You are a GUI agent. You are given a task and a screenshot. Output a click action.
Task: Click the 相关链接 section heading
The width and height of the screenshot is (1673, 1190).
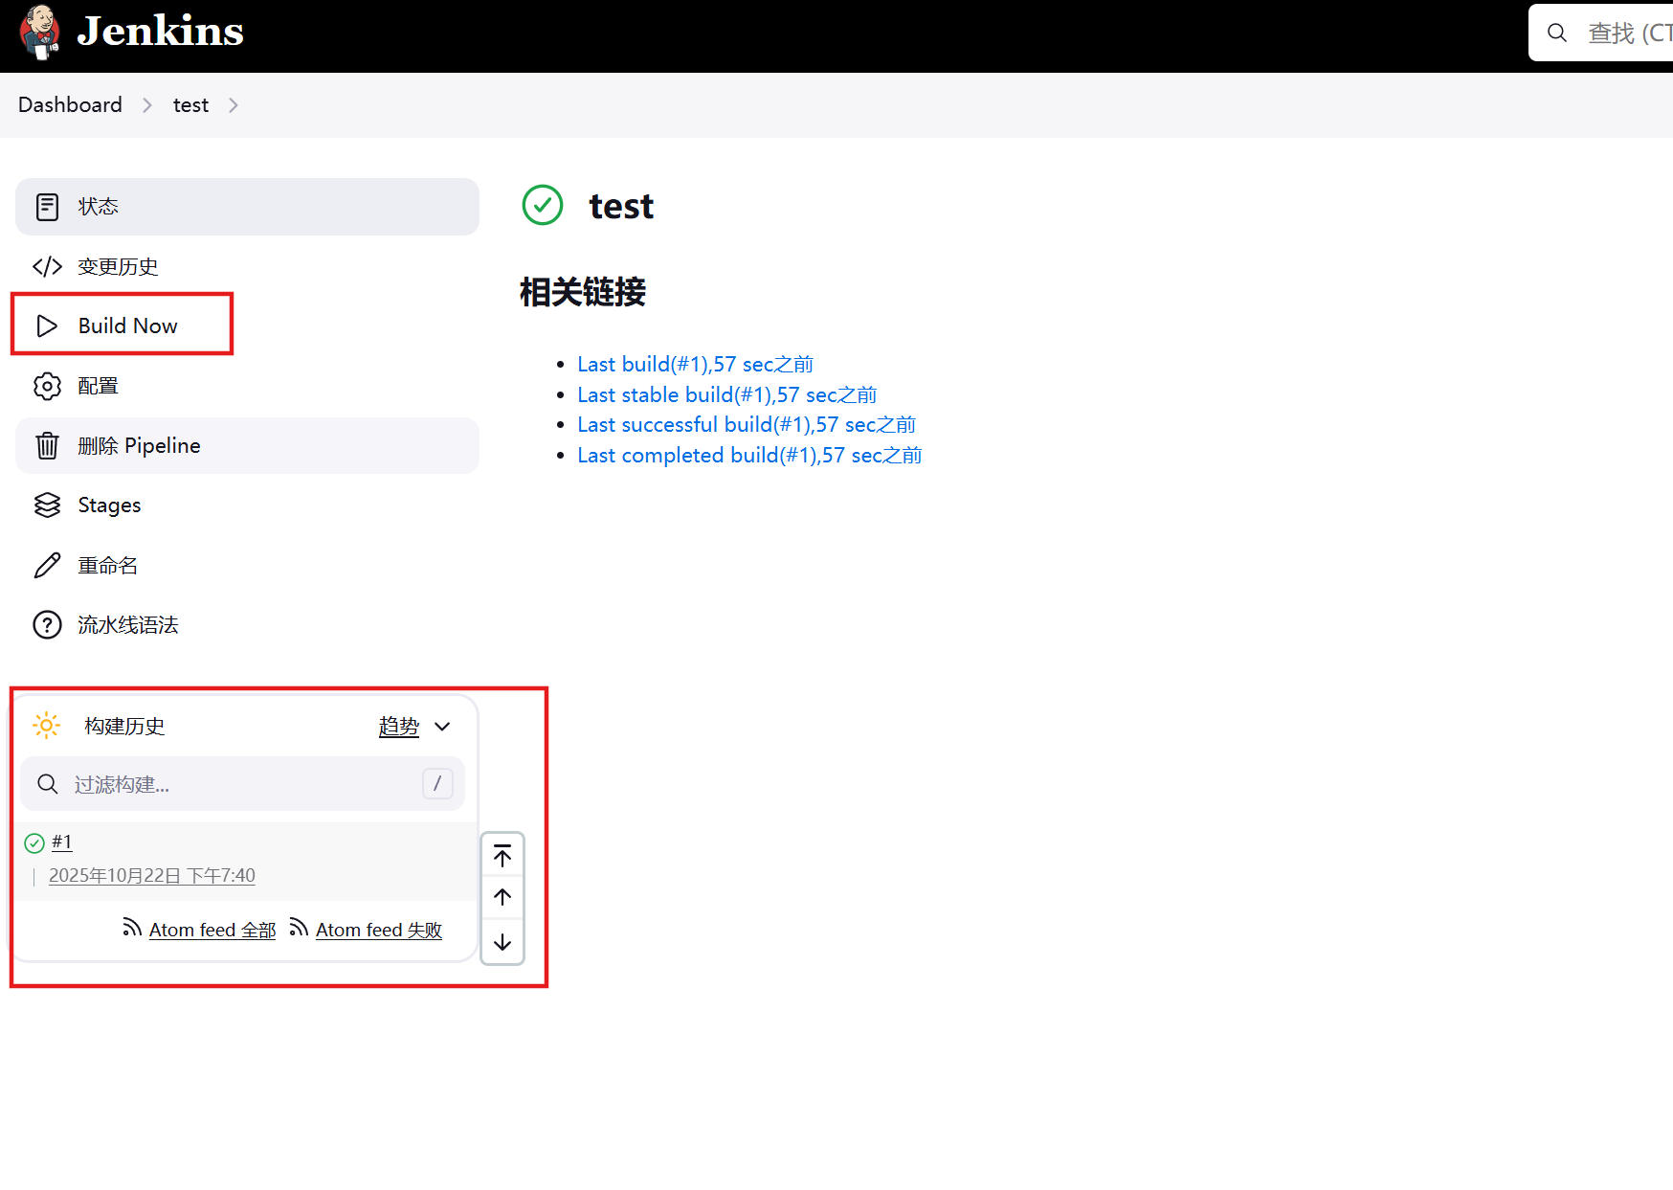pos(583,292)
